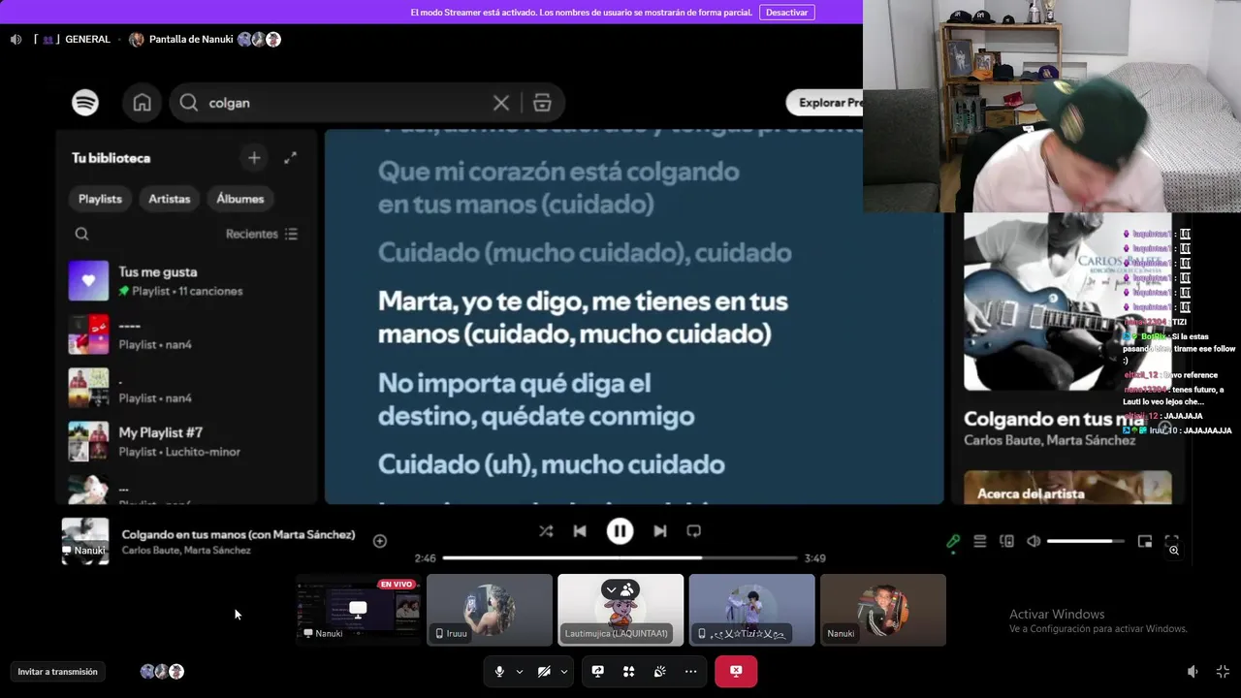Toggle Discord camera on
1241x698 pixels.
pyautogui.click(x=544, y=671)
